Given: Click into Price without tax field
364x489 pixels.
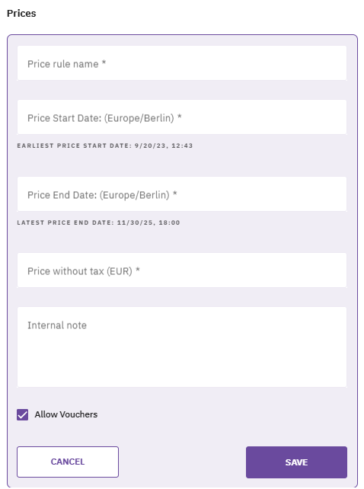Looking at the screenshot, I should (x=182, y=270).
